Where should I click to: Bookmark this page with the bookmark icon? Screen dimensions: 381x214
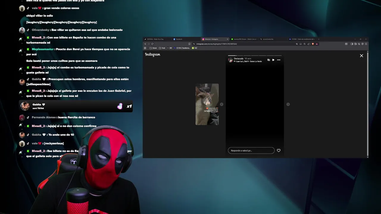point(189,44)
